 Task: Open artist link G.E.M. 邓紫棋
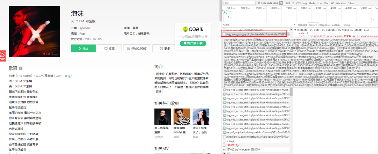pos(85,21)
